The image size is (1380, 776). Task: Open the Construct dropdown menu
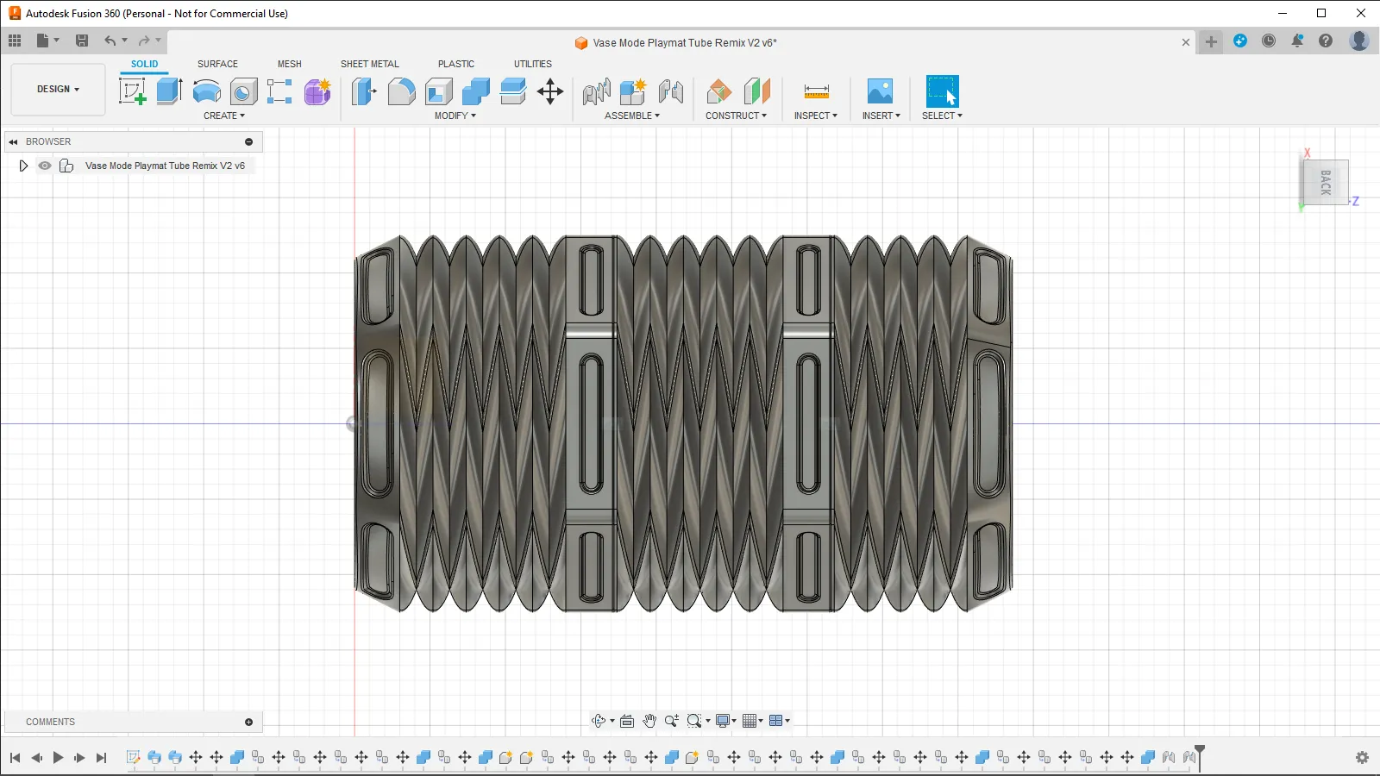point(736,116)
